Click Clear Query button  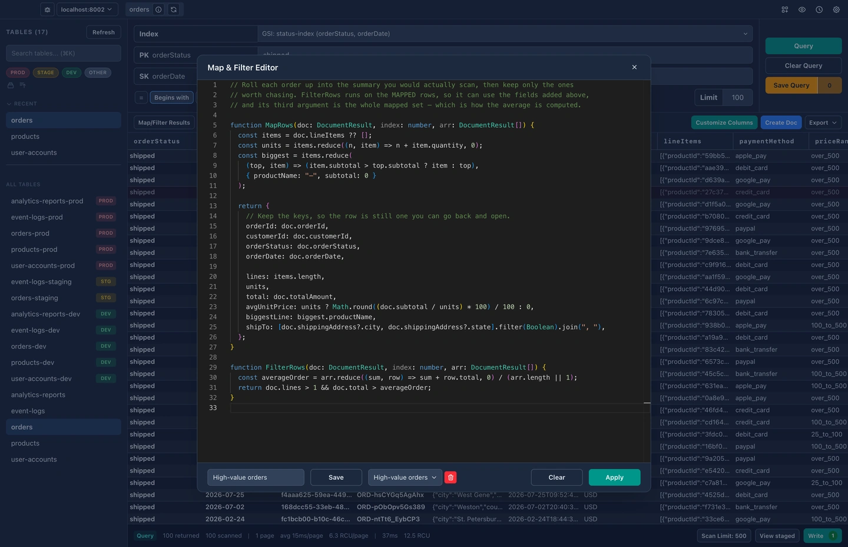point(803,65)
